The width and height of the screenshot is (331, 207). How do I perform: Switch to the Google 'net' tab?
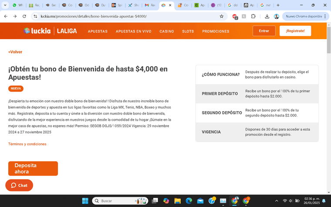266,5
